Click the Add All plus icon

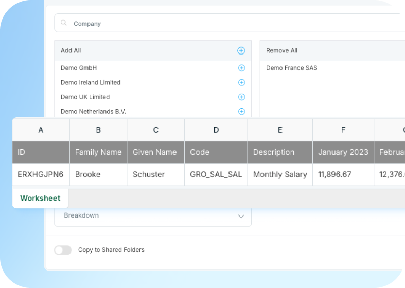(x=241, y=50)
